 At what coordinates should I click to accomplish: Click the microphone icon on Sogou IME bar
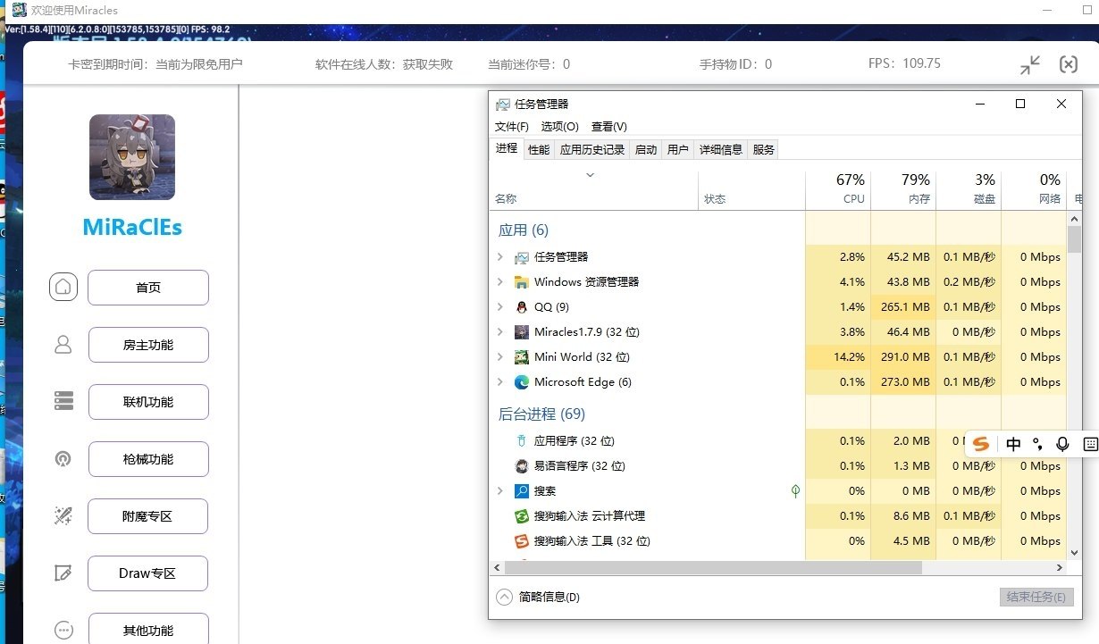tap(1062, 444)
